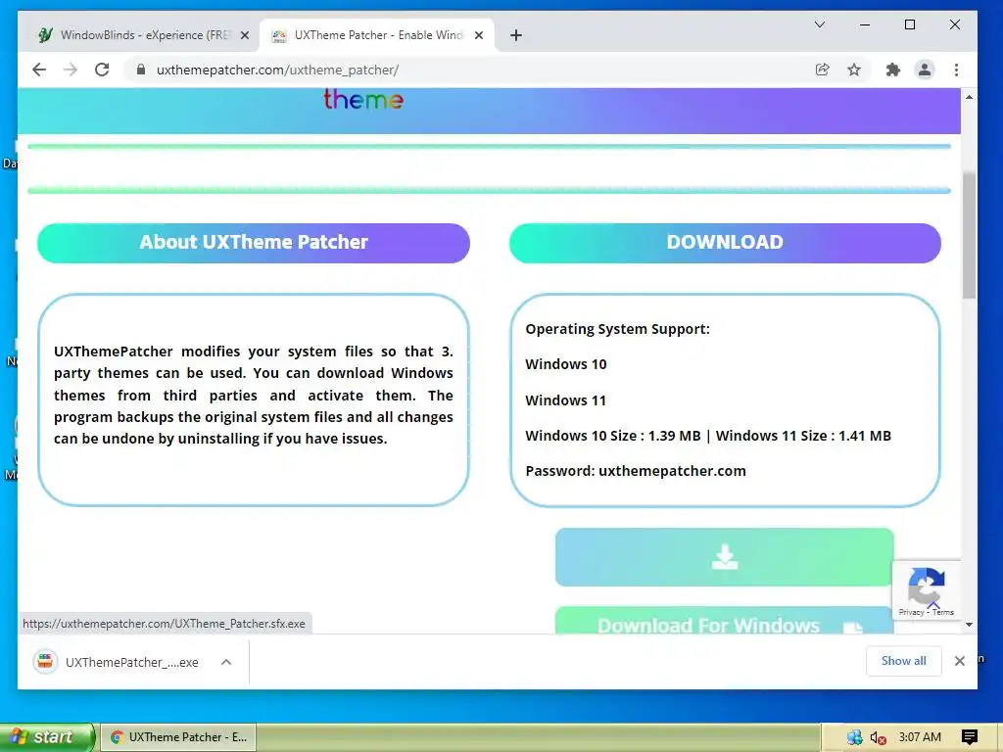Click the muted volume tray icon
The image size is (1003, 752).
[878, 737]
